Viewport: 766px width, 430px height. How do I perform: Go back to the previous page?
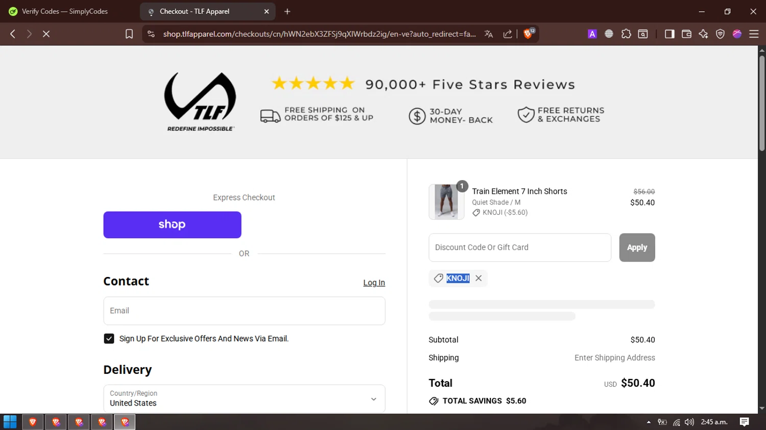click(13, 34)
